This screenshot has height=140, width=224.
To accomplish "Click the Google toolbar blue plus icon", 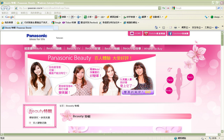I will tap(78, 17).
